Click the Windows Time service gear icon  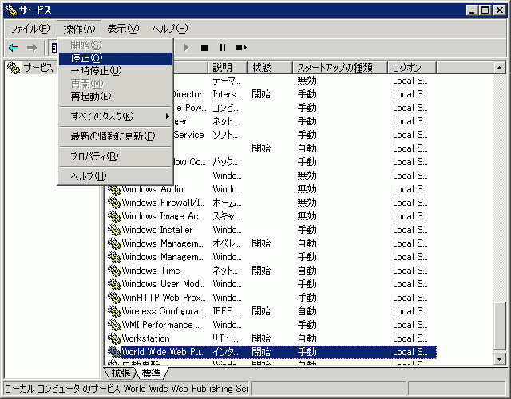click(114, 271)
